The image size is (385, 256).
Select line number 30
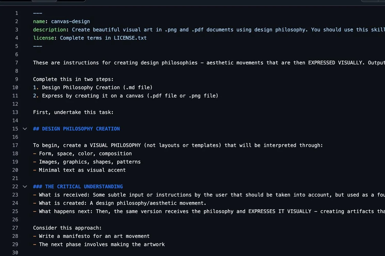click(15, 253)
